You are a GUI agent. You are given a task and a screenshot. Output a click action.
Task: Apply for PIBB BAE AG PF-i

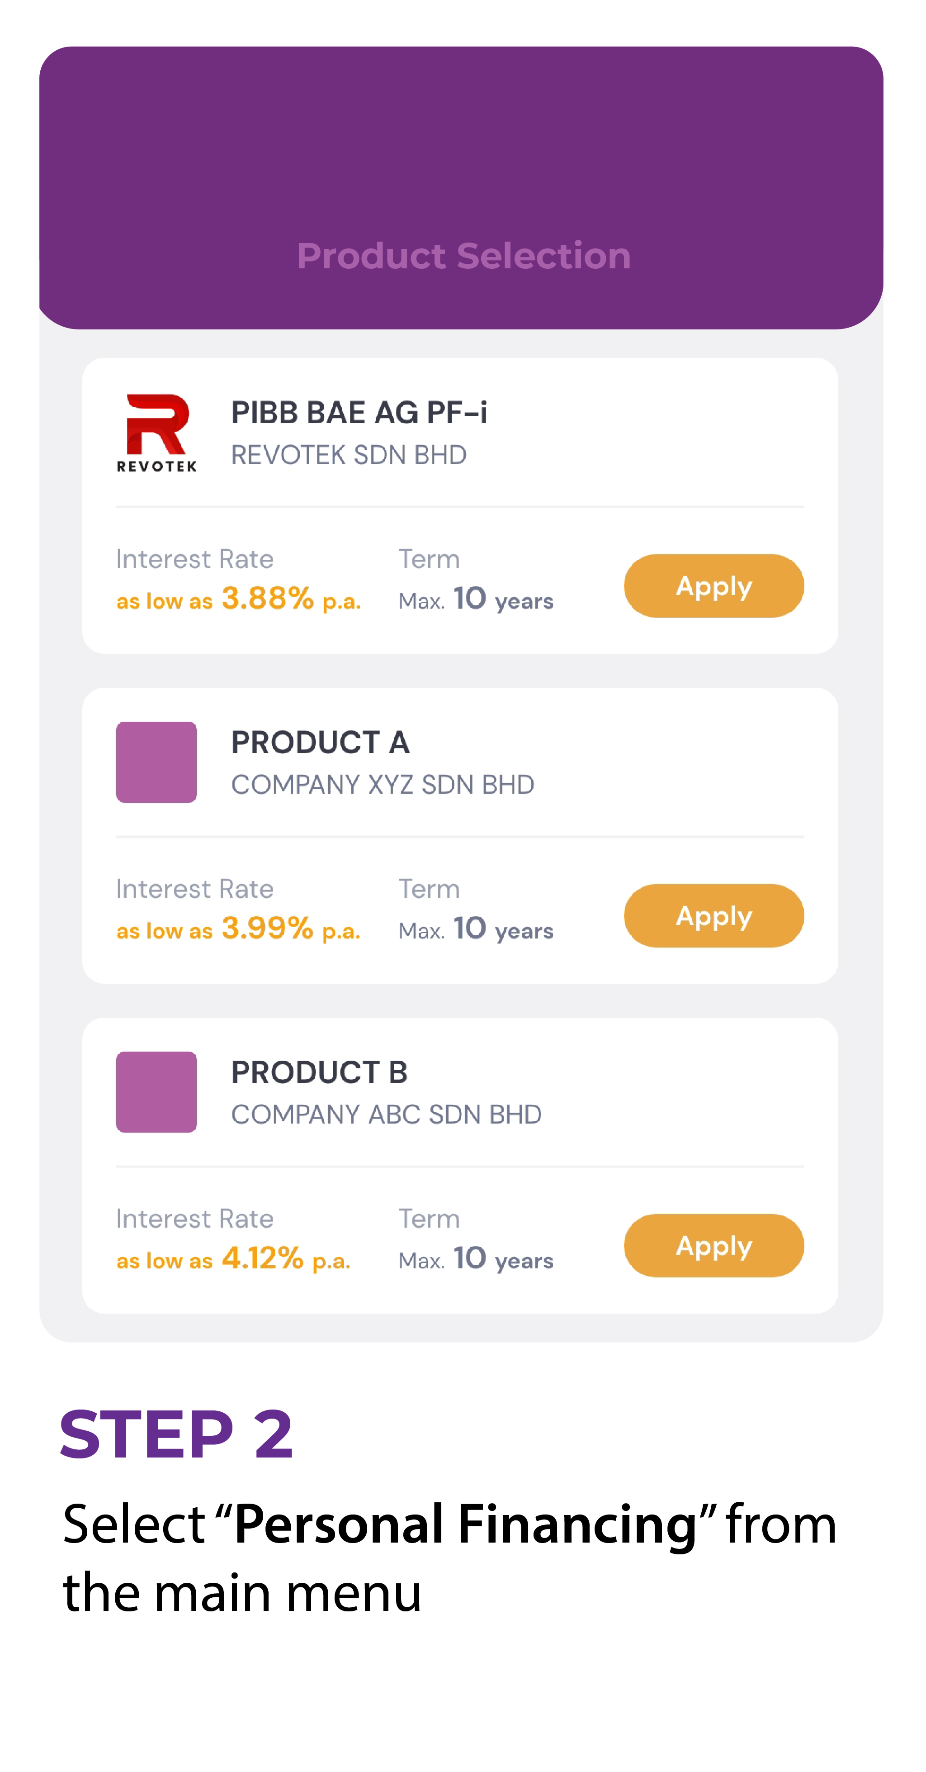(713, 586)
